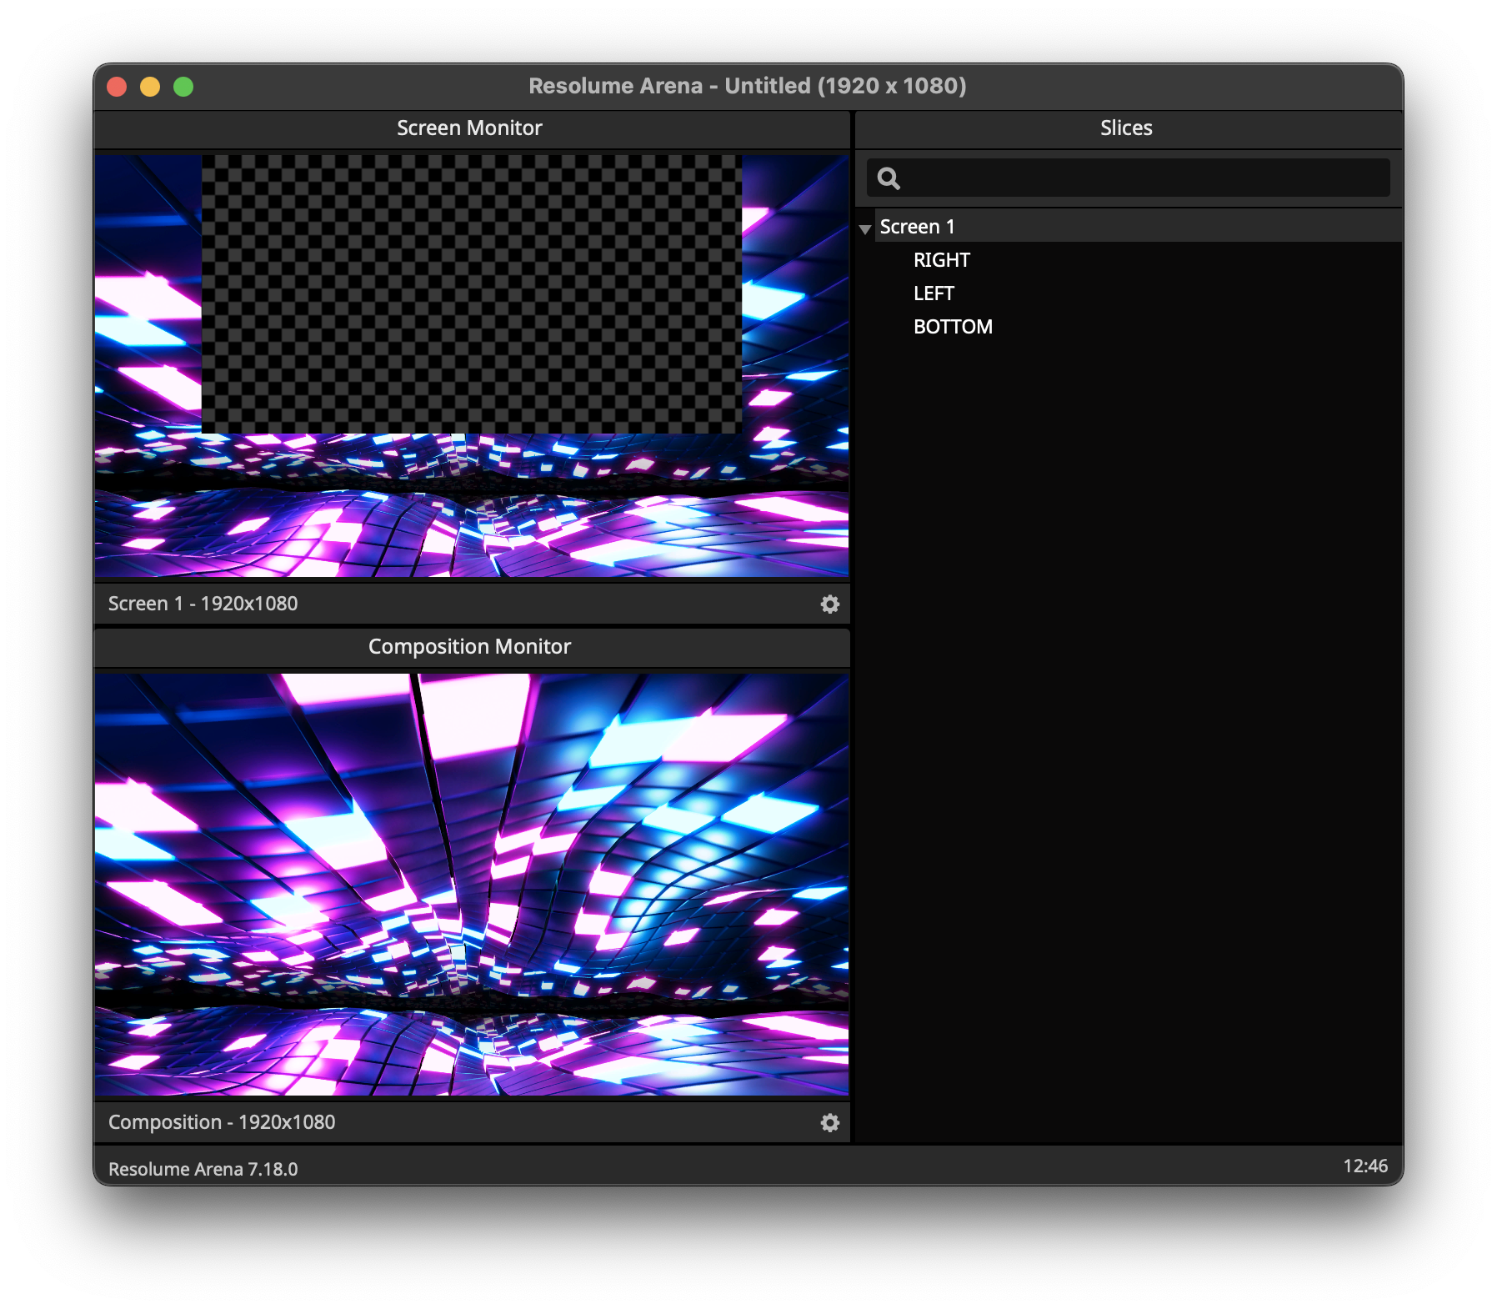Screen dimensions: 1497x1309
Task: Collapse the Screen 1 slice group
Action: [x=865, y=228]
